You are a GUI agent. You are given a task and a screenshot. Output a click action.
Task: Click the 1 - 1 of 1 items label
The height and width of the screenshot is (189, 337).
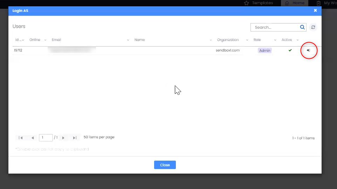coord(303,138)
